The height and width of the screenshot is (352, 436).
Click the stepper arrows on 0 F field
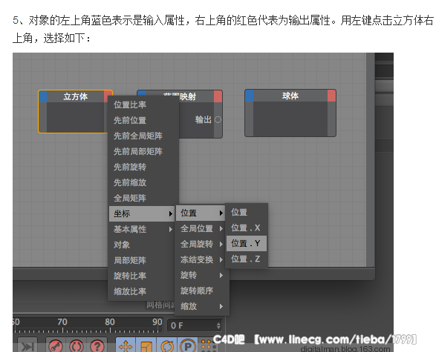[x=218, y=325]
